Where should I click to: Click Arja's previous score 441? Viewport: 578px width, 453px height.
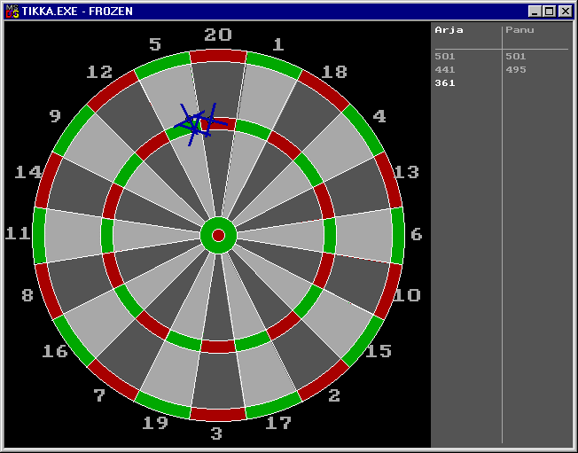tap(445, 70)
